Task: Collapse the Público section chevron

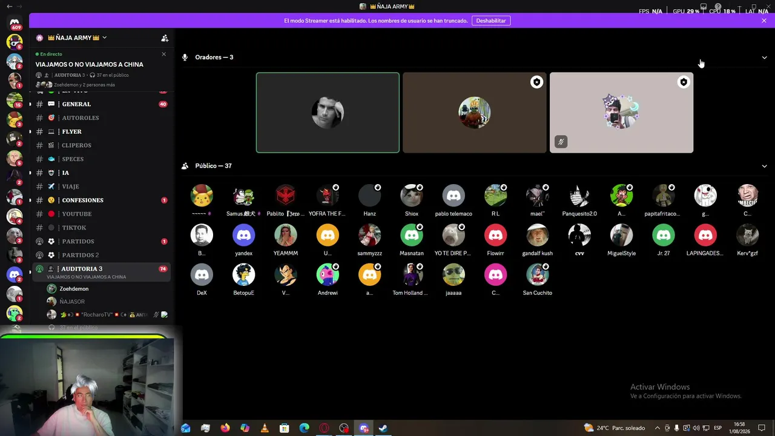Action: point(764,166)
